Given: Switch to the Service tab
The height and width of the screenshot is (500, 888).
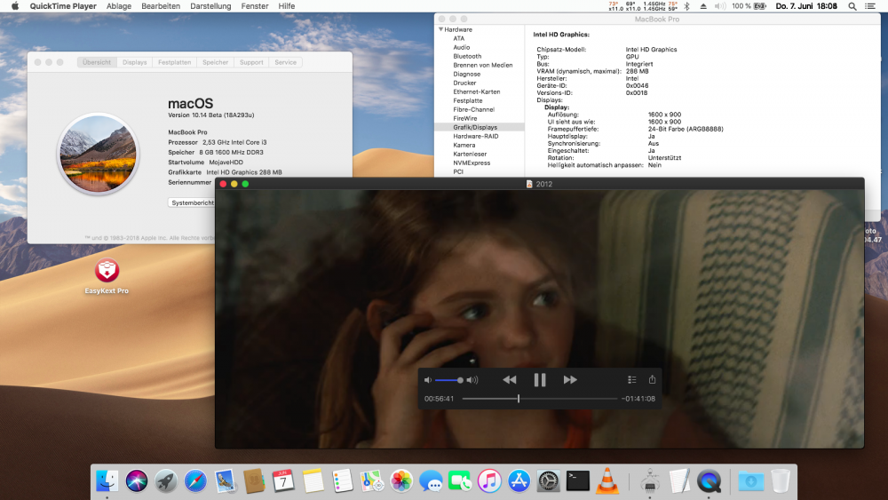Looking at the screenshot, I should (285, 62).
